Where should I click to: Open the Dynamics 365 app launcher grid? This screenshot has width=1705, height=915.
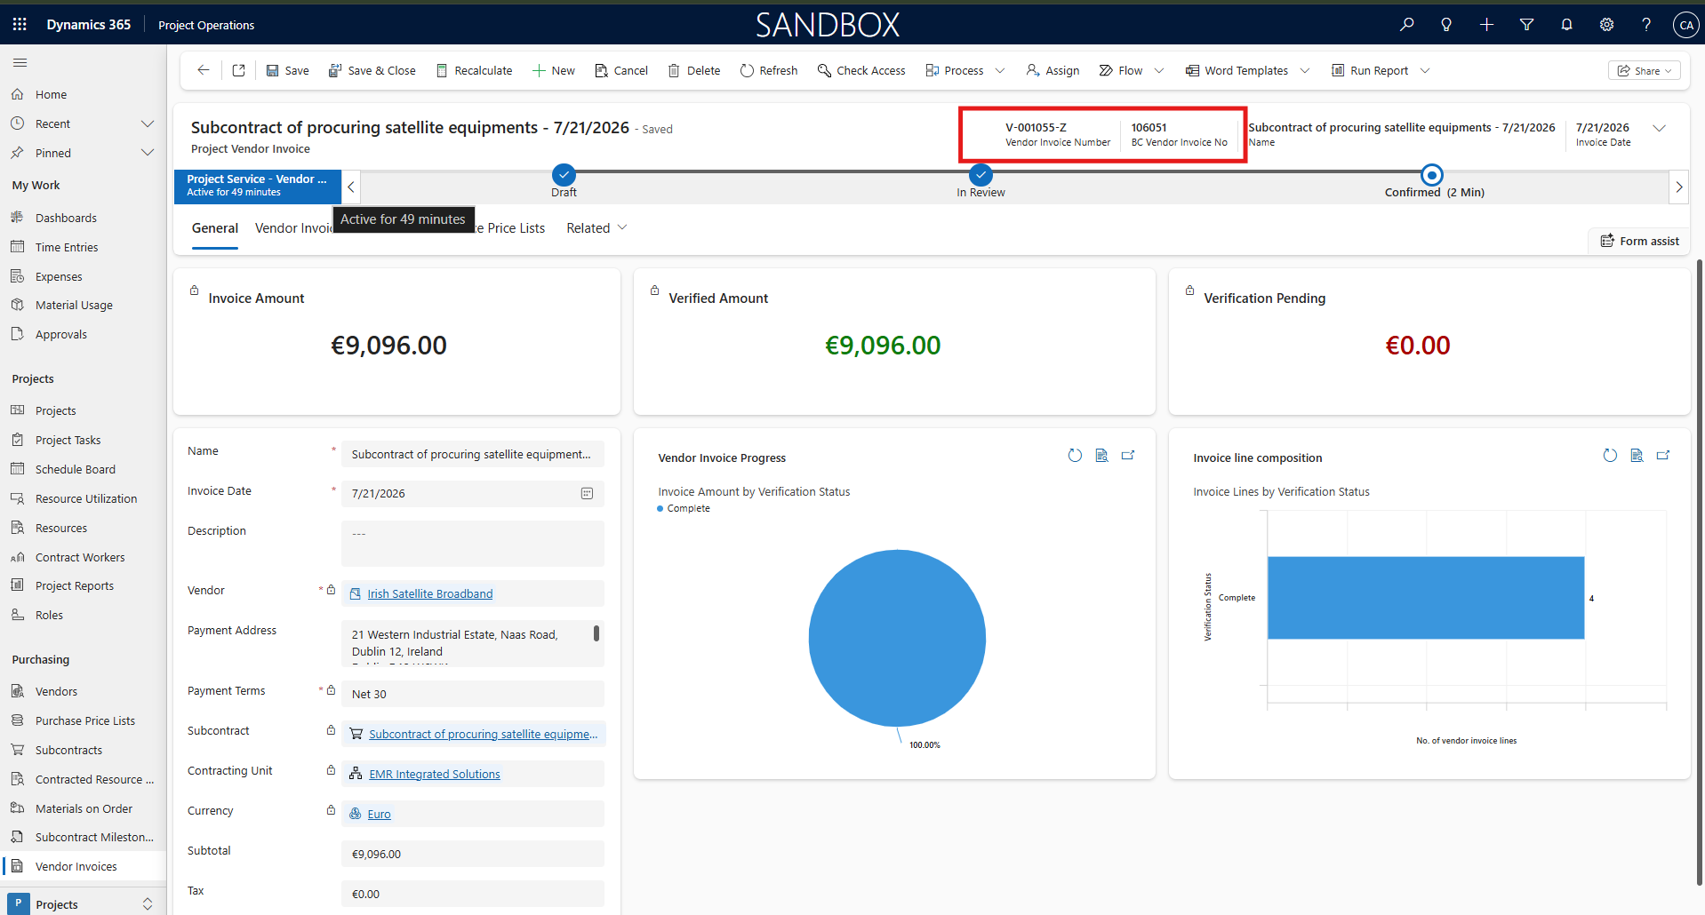point(20,25)
